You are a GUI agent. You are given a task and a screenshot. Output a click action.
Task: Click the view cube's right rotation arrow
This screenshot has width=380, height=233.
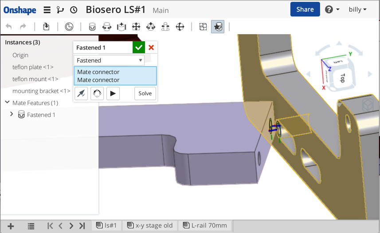click(x=370, y=74)
